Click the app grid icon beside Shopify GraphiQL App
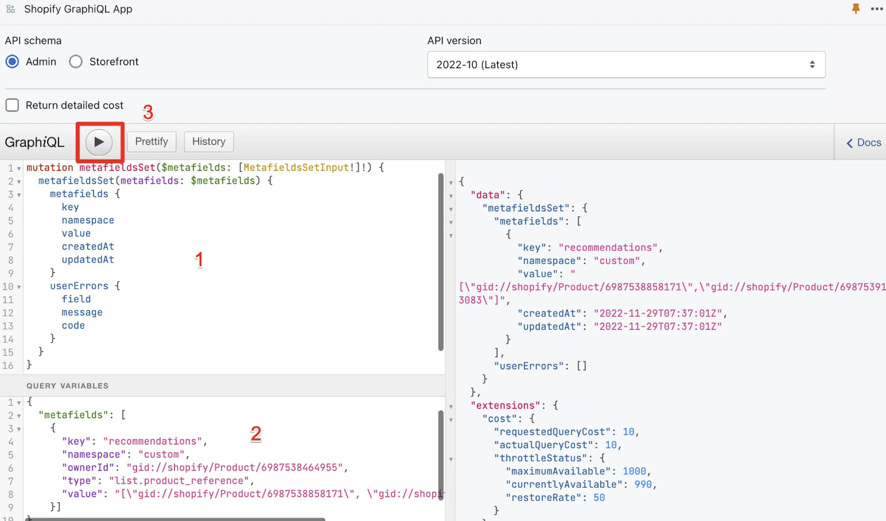886x521 pixels. (x=10, y=9)
